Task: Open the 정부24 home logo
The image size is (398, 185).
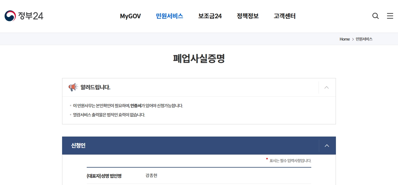Action: pos(24,16)
